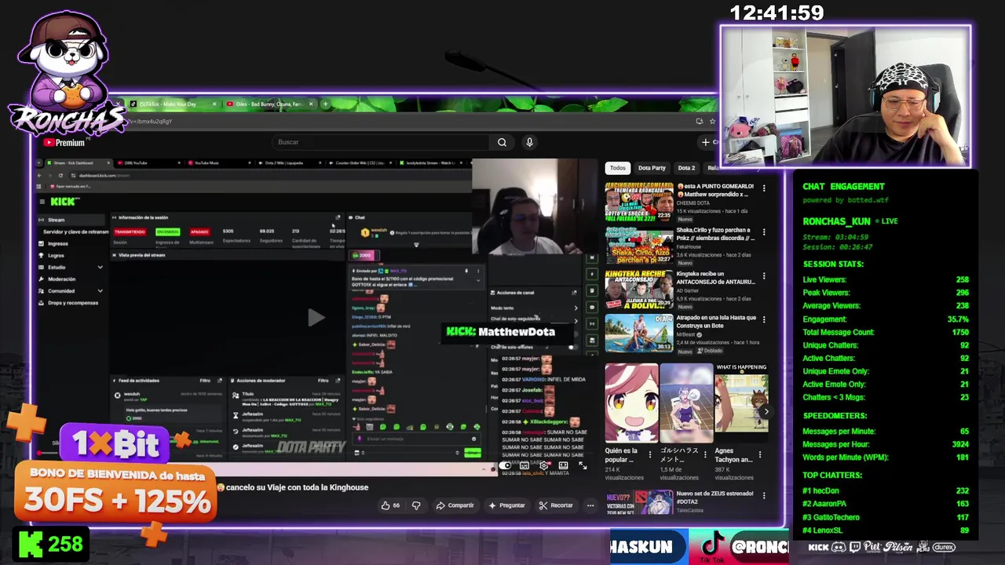Image resolution: width=1005 pixels, height=565 pixels.
Task: Dislike the video with thumbs down
Action: tap(416, 505)
